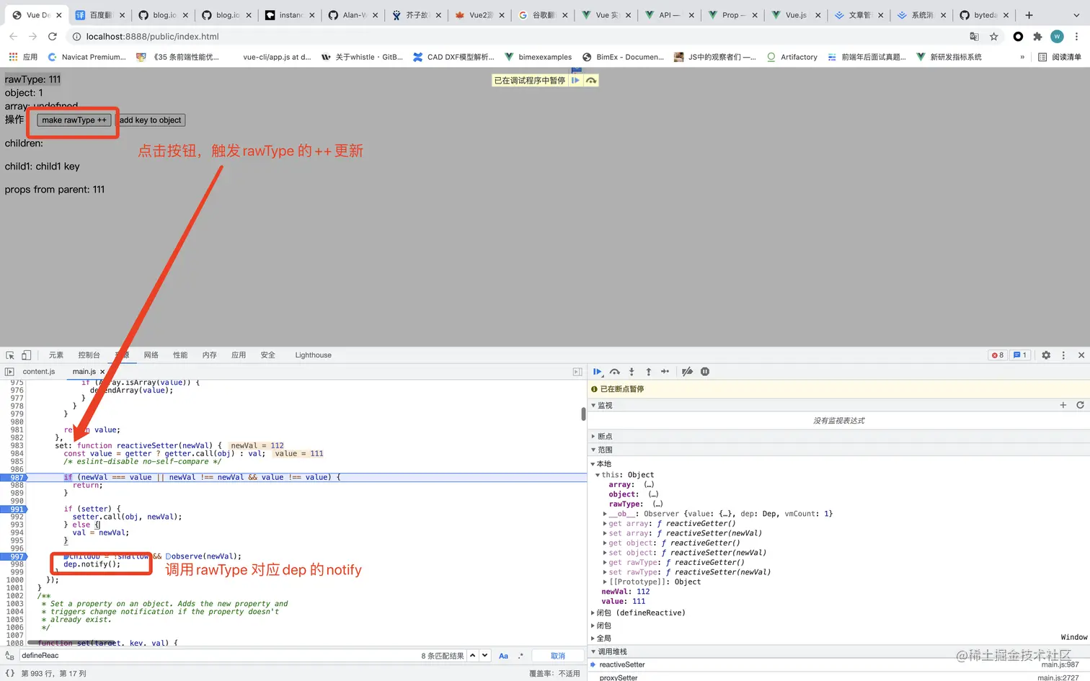
Task: Click the add key to object button
Action: pos(151,120)
